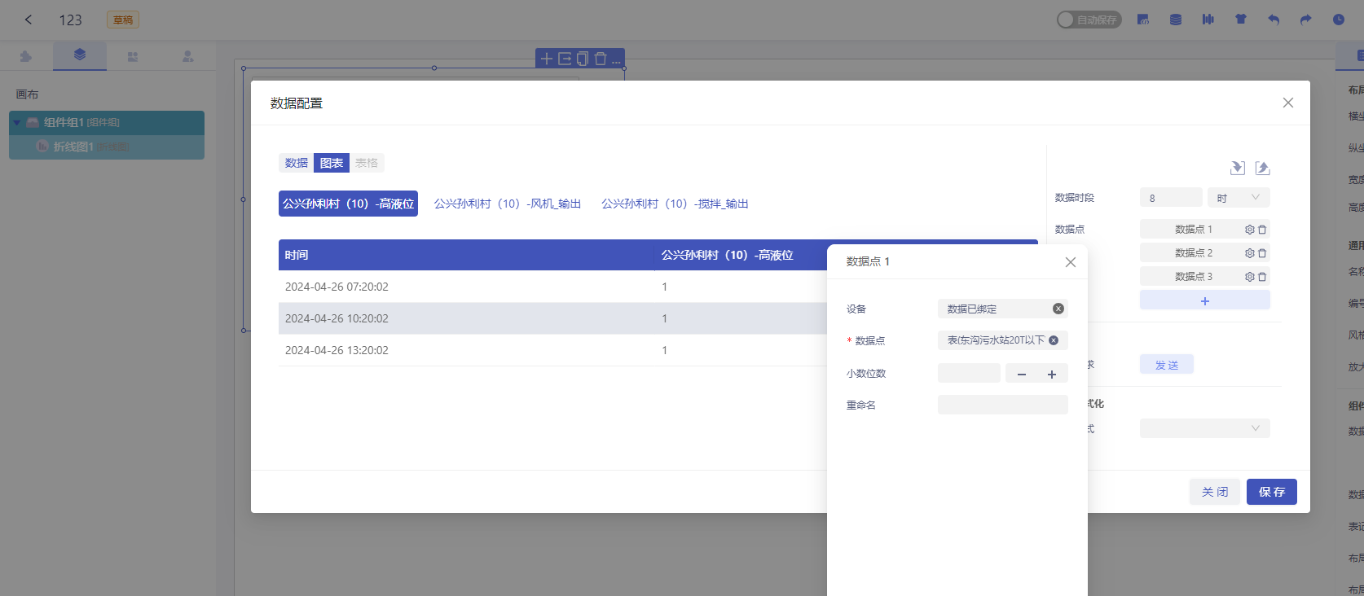Click the 数据时段 value field showing 8

[1171, 198]
